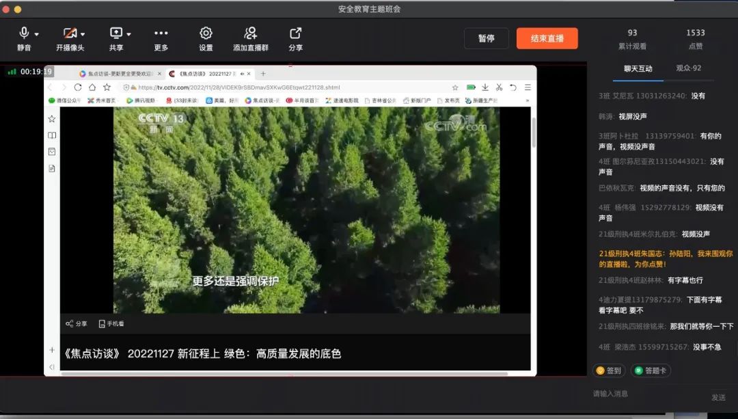Open browser downloads arrow icon
The height and width of the screenshot is (419, 738).
tap(484, 87)
